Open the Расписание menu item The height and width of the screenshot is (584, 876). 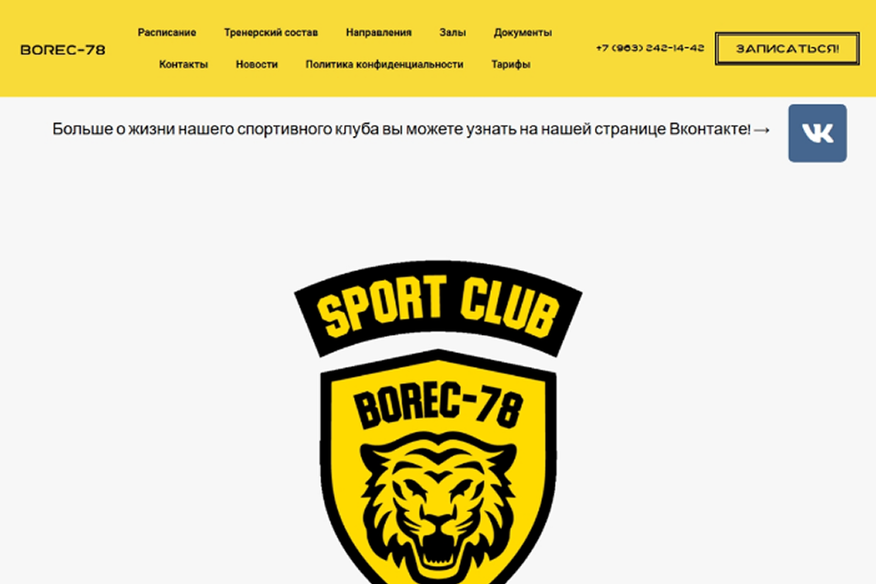[x=166, y=33]
